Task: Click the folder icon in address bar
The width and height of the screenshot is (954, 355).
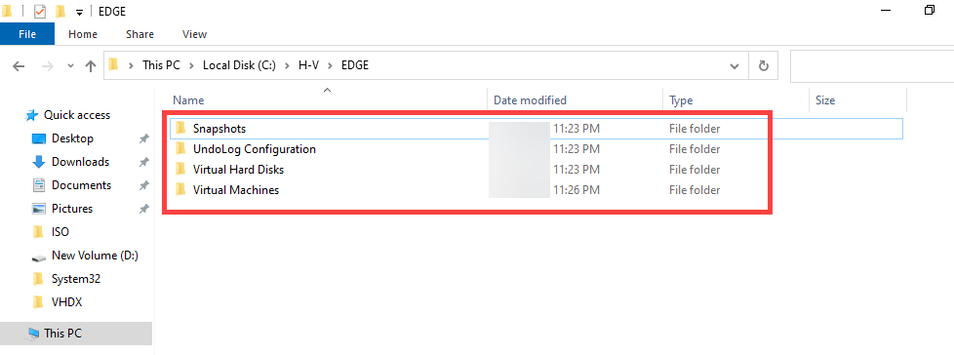Action: pyautogui.click(x=114, y=64)
